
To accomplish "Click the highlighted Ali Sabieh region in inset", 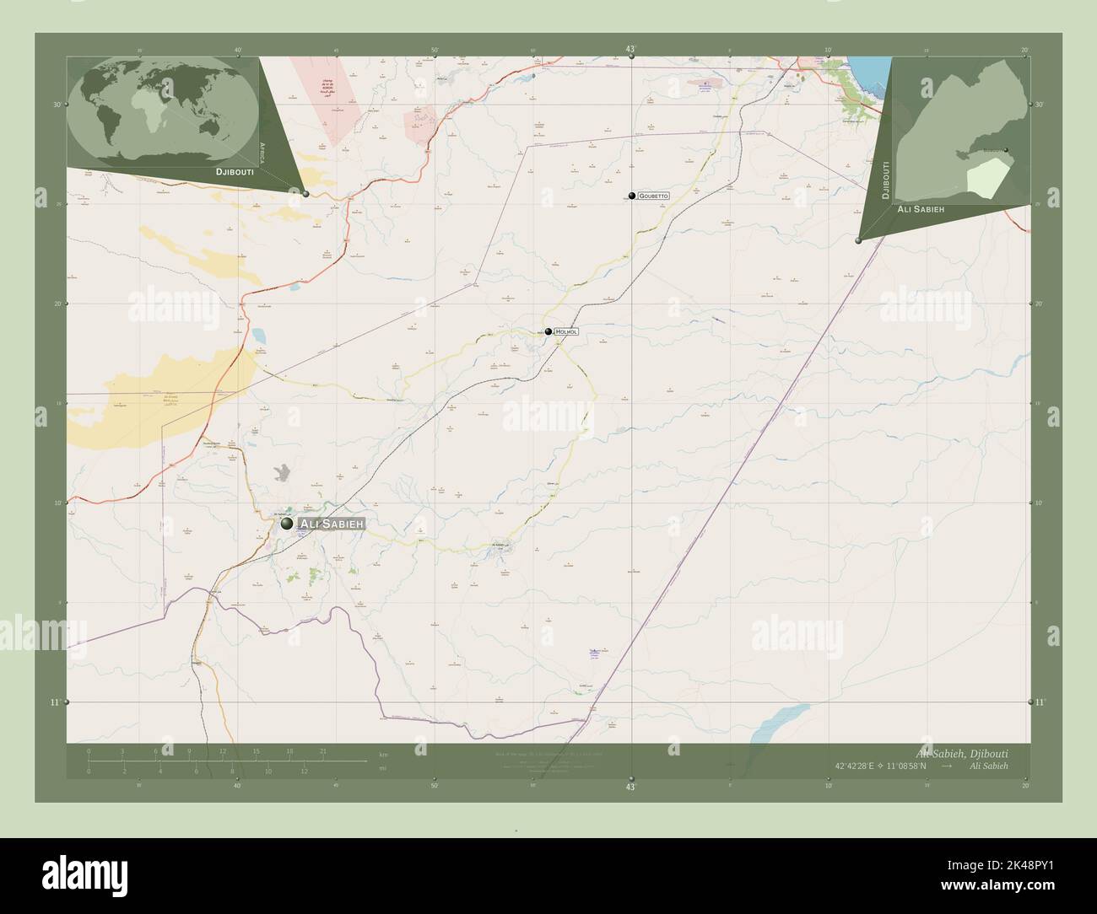I will coord(989,179).
